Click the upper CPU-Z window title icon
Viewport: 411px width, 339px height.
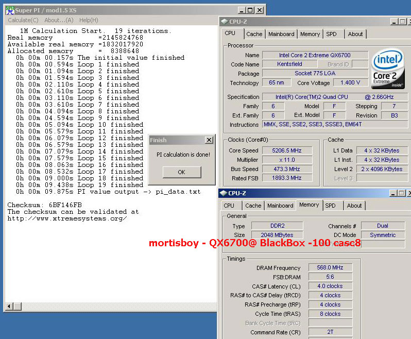click(x=225, y=22)
